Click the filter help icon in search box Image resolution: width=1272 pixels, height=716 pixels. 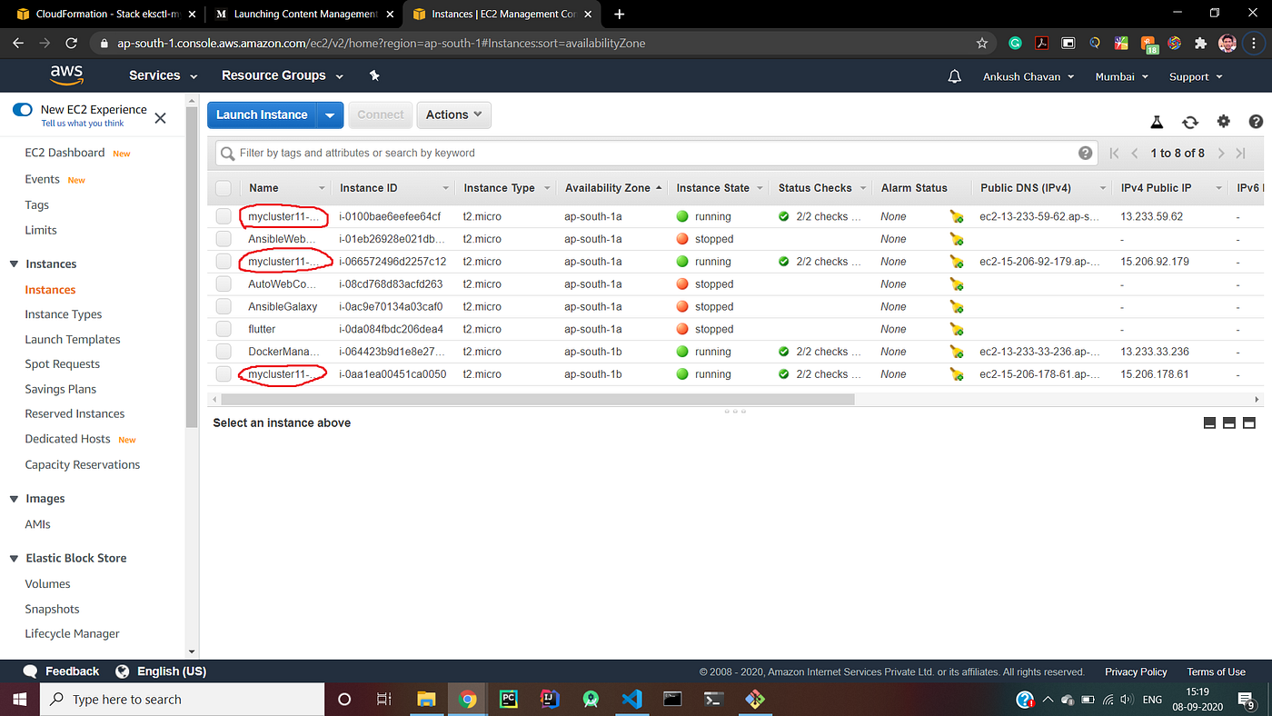[x=1085, y=153]
